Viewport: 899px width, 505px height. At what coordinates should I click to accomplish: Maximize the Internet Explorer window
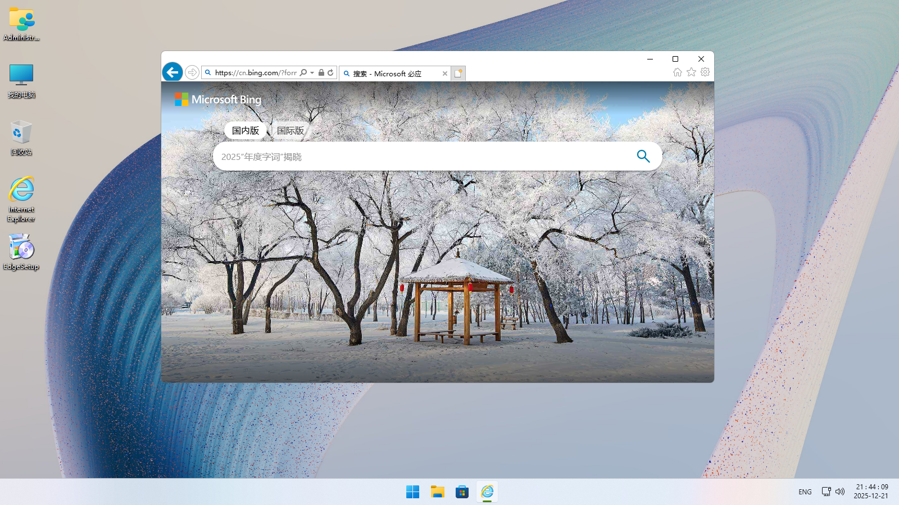click(x=675, y=59)
